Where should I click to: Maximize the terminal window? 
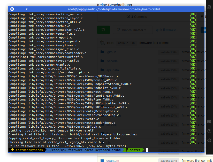click(x=27, y=9)
